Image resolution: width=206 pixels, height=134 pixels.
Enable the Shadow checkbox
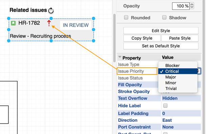pos(164,17)
